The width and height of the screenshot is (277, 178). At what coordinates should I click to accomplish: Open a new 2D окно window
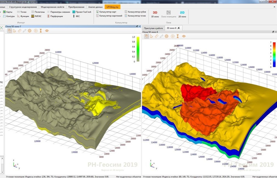coord(182,14)
